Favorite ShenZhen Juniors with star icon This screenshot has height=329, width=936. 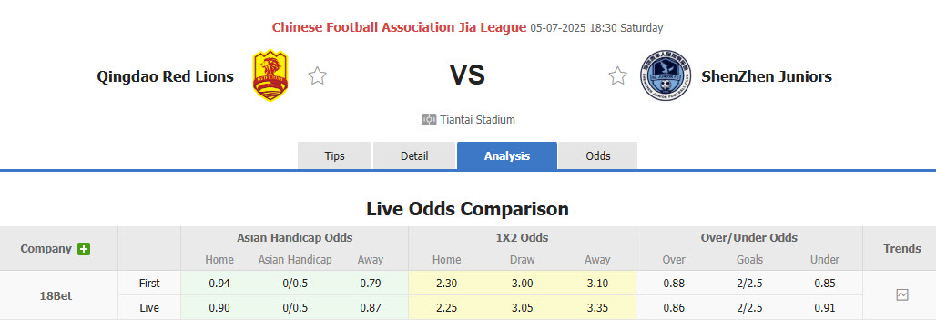(x=618, y=75)
